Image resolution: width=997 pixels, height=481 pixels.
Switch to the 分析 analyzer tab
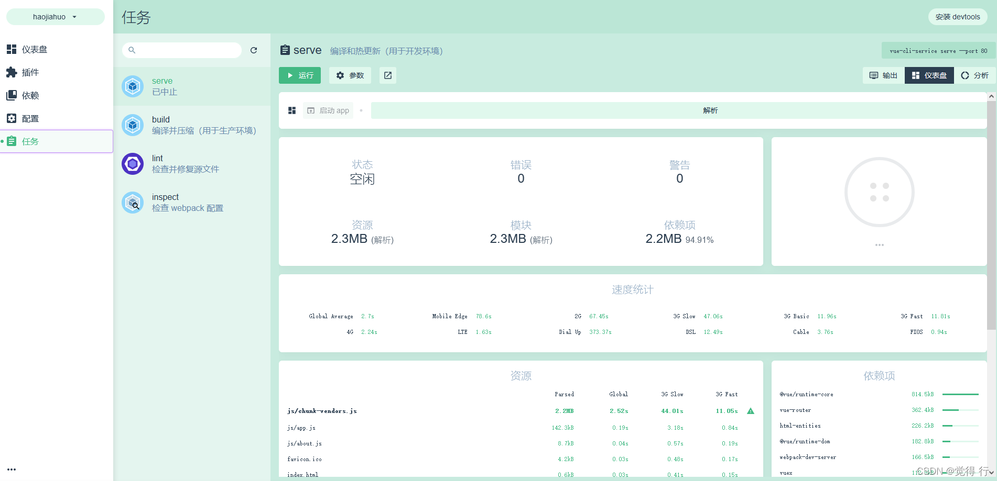click(975, 75)
